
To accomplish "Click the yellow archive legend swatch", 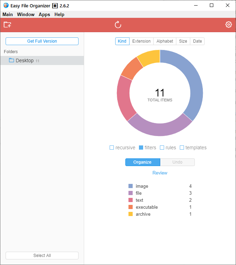I will tap(131, 214).
